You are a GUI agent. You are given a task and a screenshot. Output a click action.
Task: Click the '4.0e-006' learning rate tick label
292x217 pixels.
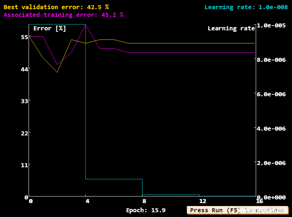tap(271, 128)
